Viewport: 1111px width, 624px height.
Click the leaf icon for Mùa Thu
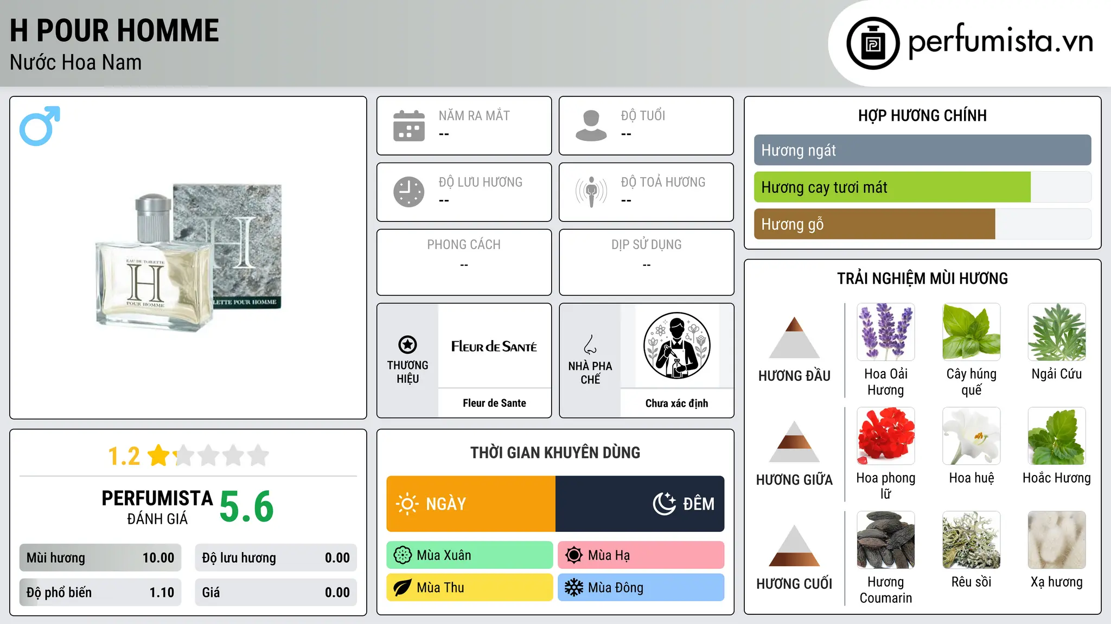click(403, 588)
